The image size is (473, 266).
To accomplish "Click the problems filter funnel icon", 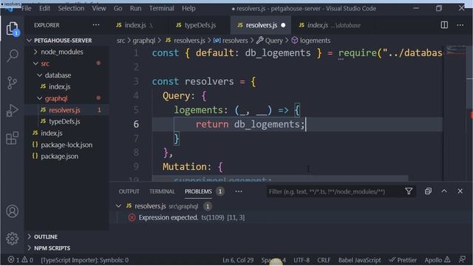I will tap(409, 191).
